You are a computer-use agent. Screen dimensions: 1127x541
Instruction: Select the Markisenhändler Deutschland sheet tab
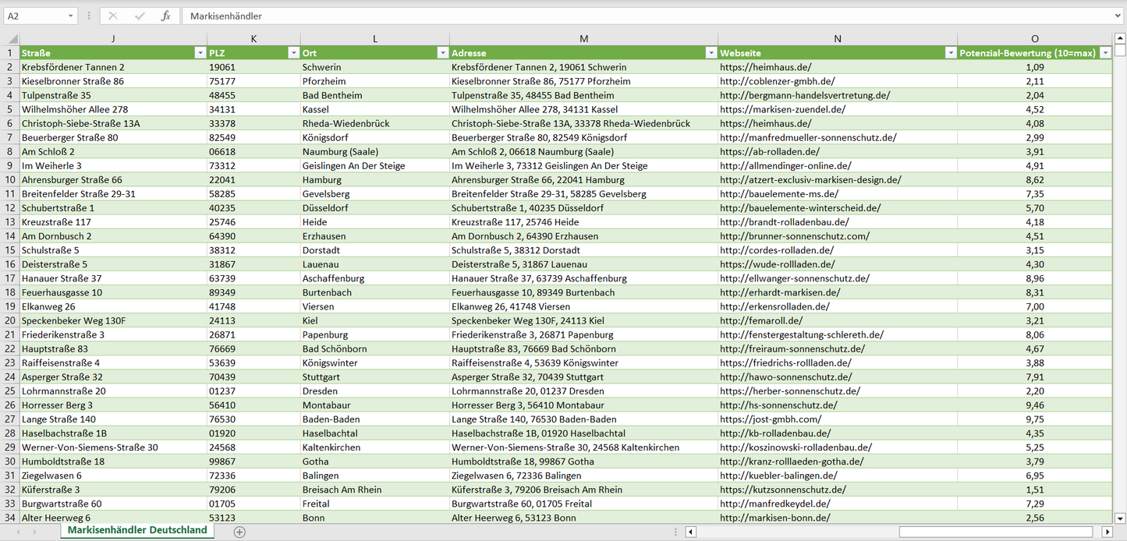tap(137, 530)
